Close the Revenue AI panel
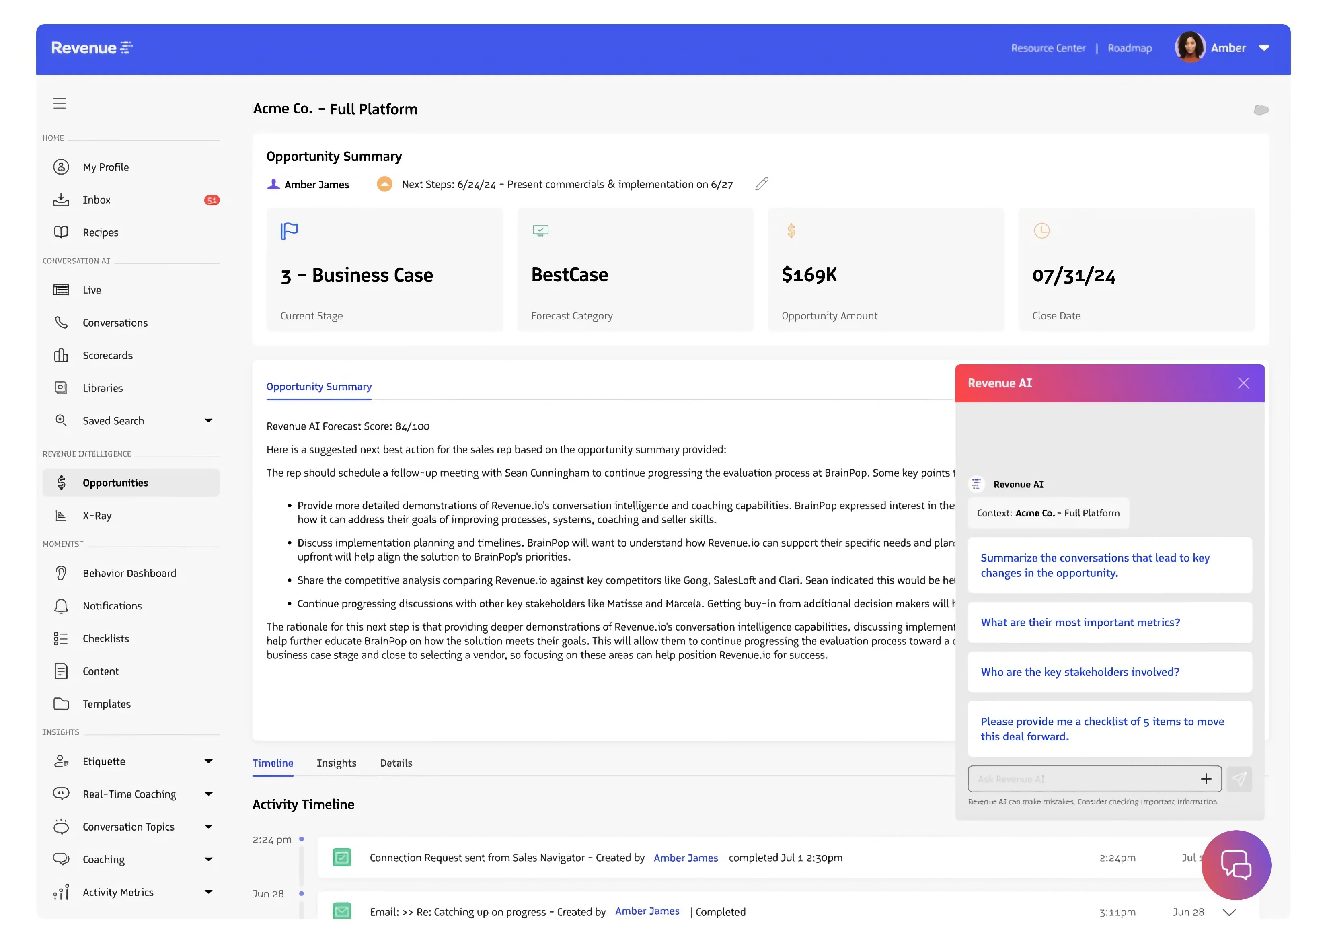1327x940 pixels. coord(1243,383)
